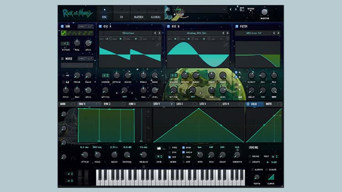Click the OSC A waveform edit pencil
Viewport: 342px width, 192px height.
pyautogui.click(x=158, y=45)
